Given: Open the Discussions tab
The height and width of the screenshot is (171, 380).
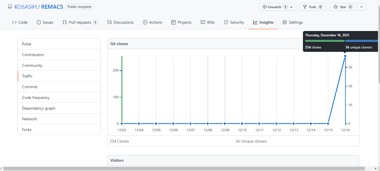Looking at the screenshot, I should [120, 22].
